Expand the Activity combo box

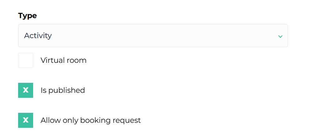pos(153,36)
